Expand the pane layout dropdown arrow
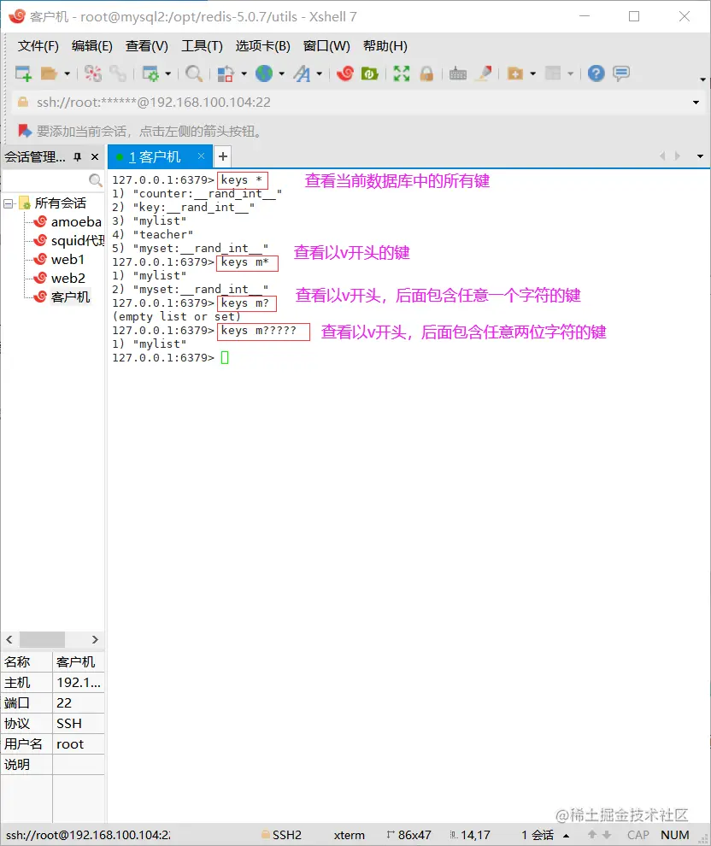The height and width of the screenshot is (846, 711). click(x=570, y=73)
